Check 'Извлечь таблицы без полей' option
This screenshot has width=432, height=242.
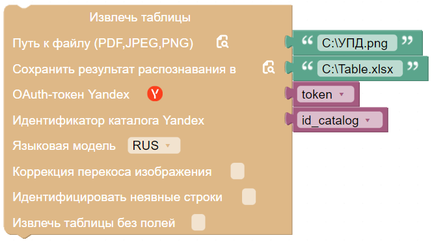[198, 223]
